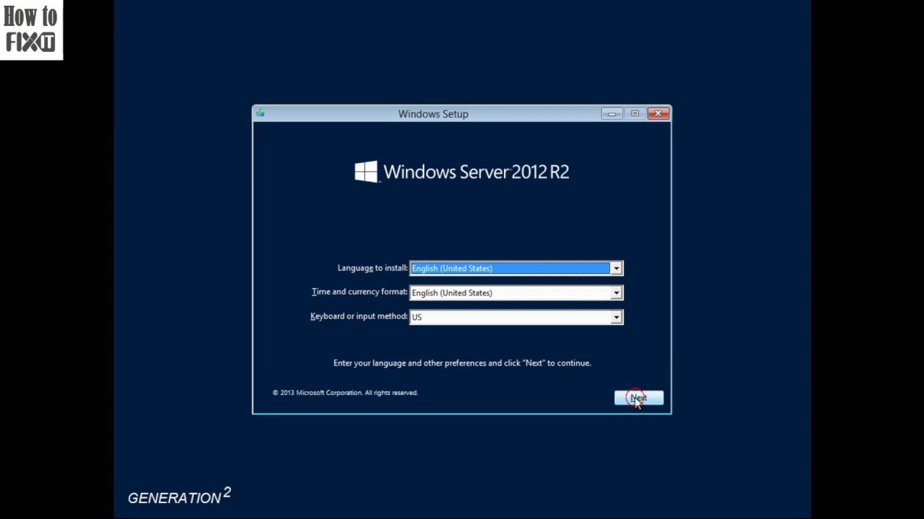Viewport: 924px width, 519px height.
Task: Open the Language to install dropdown arrow
Action: (616, 268)
